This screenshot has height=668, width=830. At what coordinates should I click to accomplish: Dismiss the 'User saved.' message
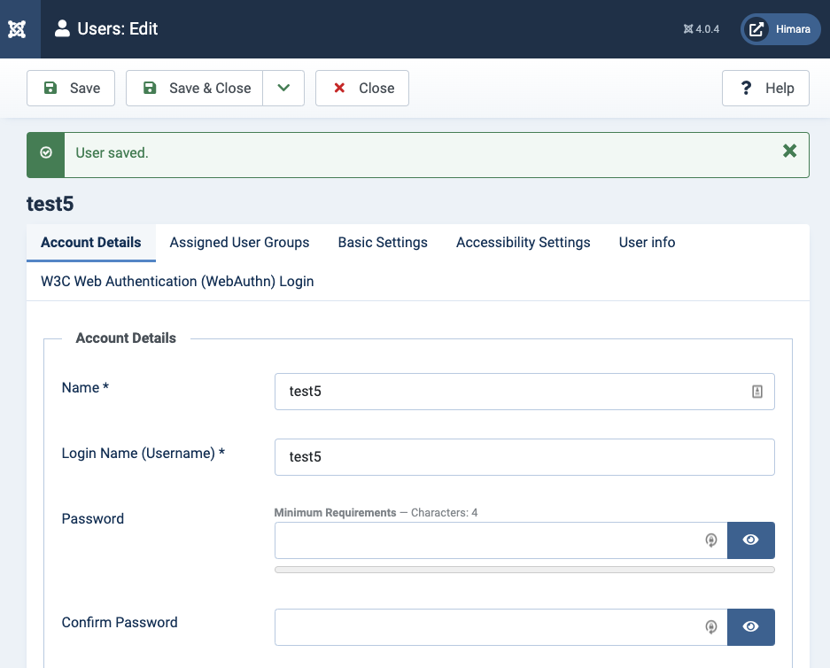pos(789,151)
